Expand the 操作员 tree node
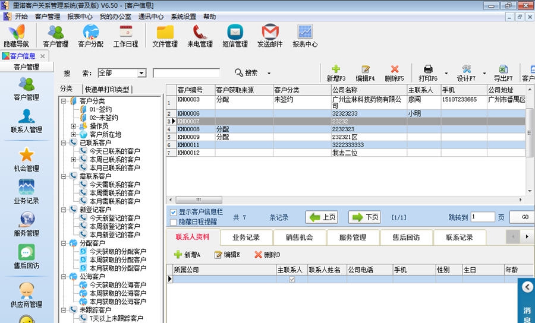The width and height of the screenshot is (535, 323). [74, 126]
